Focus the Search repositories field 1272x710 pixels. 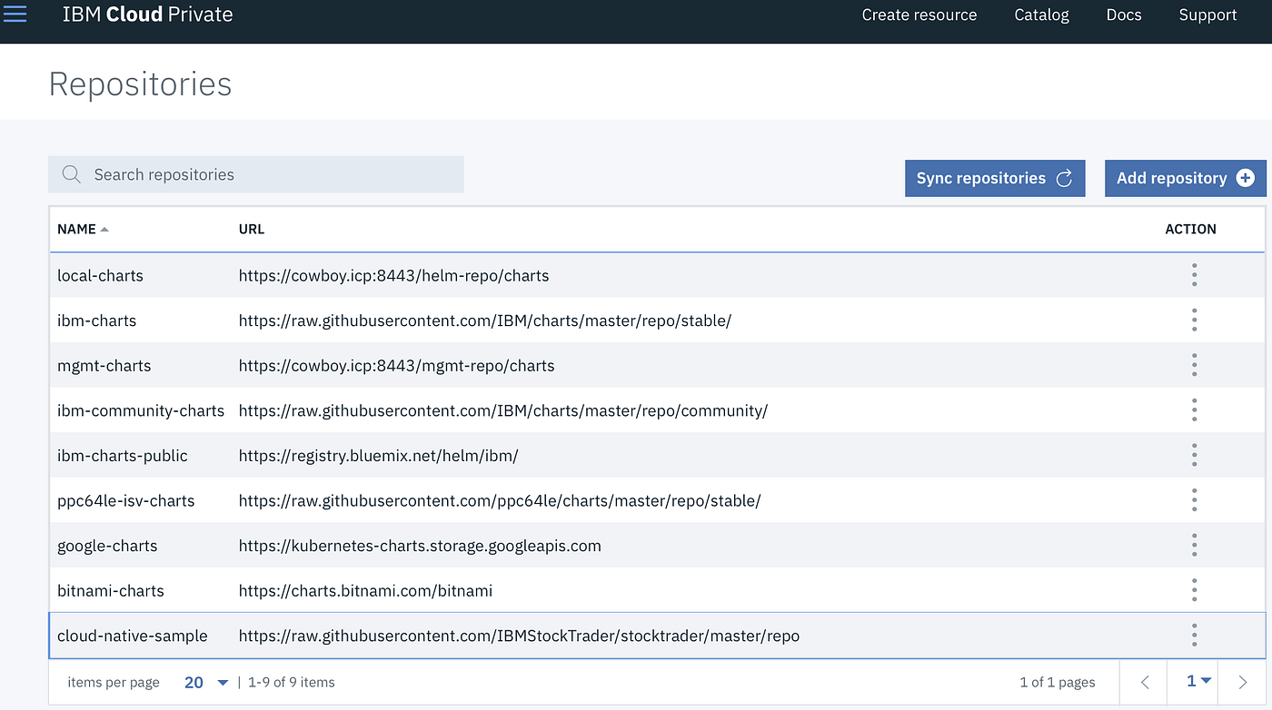[x=256, y=174]
